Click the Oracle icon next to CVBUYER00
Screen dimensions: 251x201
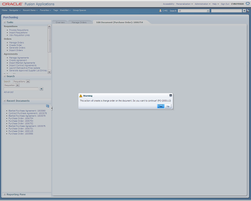pos(247,4)
